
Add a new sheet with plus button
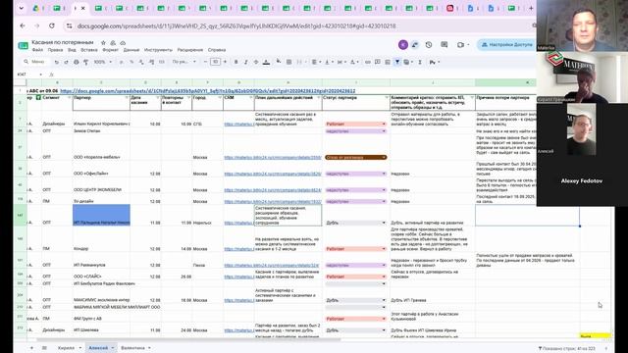(x=31, y=348)
